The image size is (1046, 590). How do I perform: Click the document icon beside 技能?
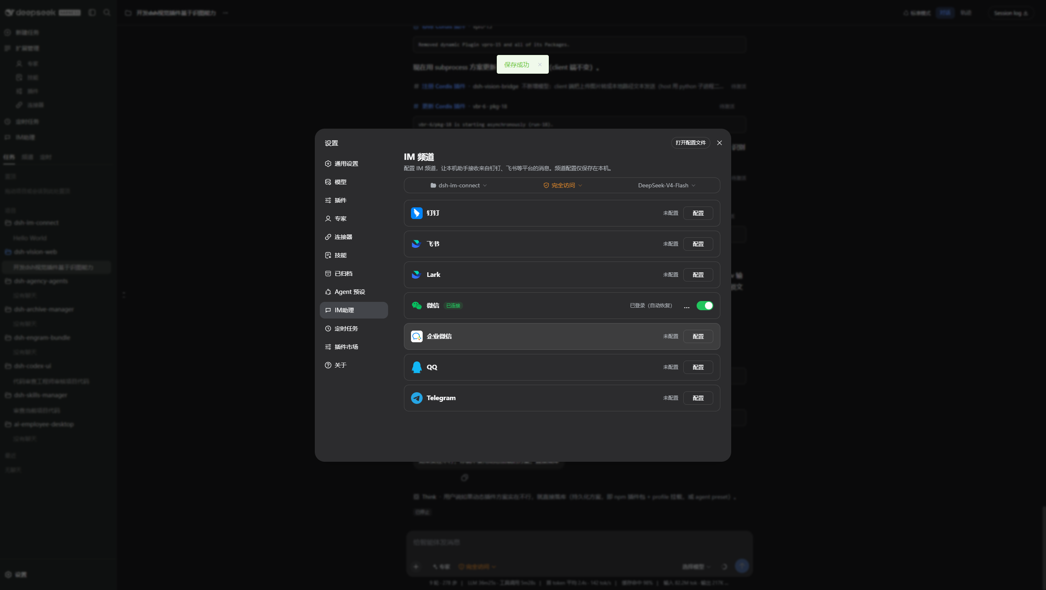[328, 255]
